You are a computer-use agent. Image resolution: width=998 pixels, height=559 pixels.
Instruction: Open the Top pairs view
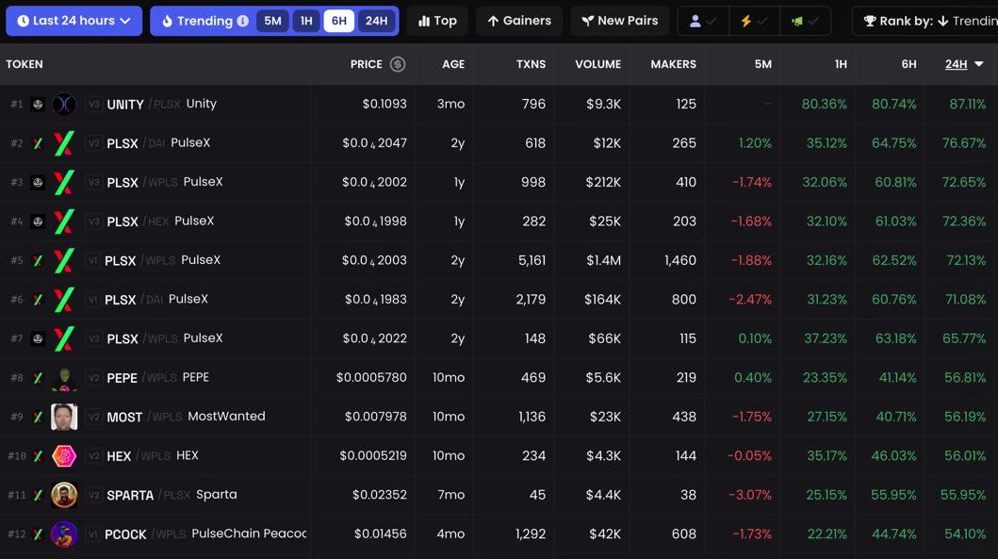437,21
